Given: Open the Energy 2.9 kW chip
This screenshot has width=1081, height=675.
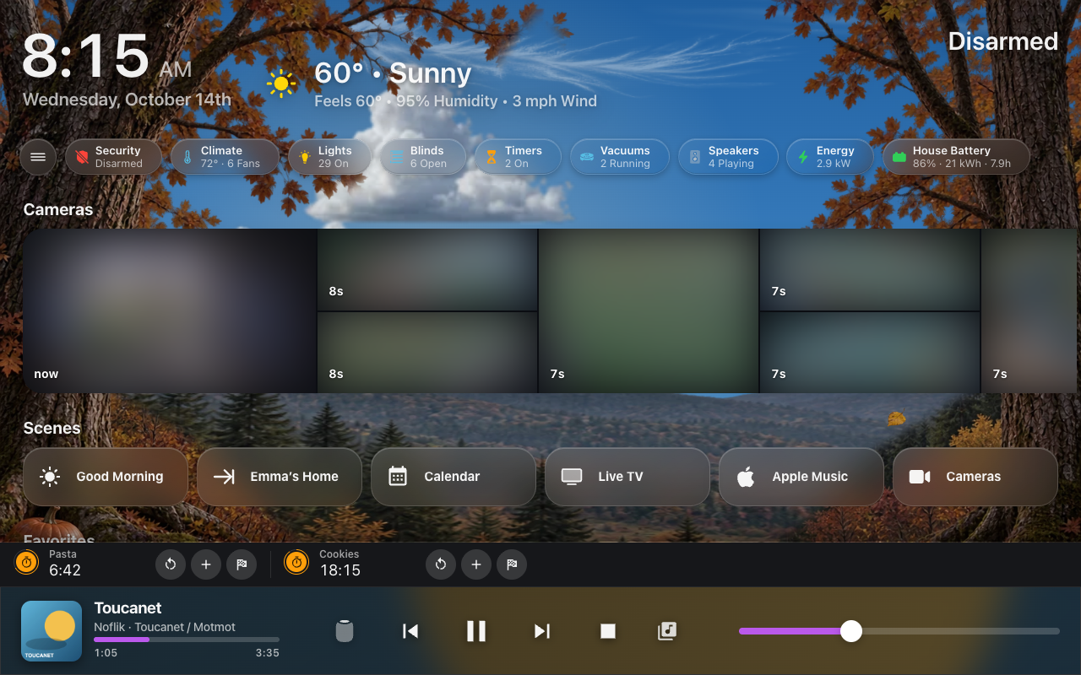Looking at the screenshot, I should pos(829,157).
